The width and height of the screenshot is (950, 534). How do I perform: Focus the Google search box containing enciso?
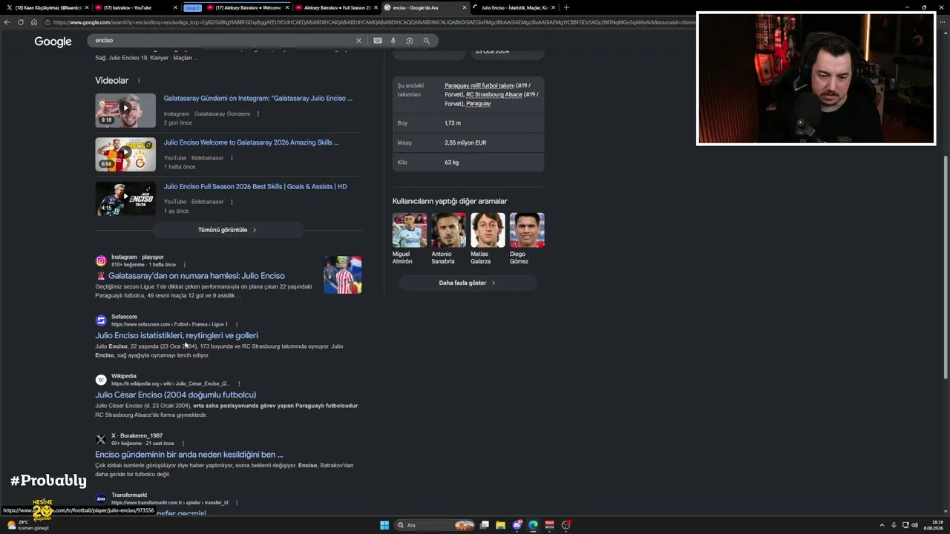coord(223,41)
